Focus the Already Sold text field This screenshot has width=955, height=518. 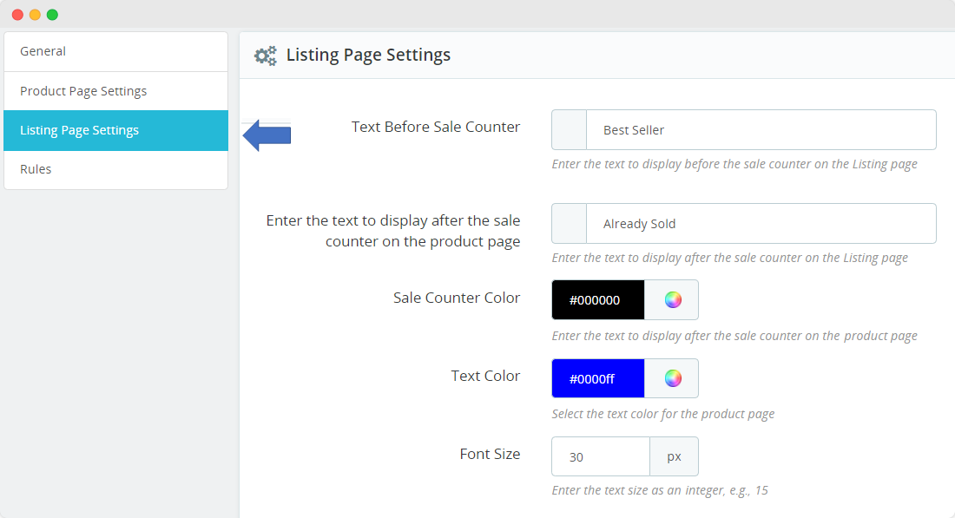coord(761,224)
